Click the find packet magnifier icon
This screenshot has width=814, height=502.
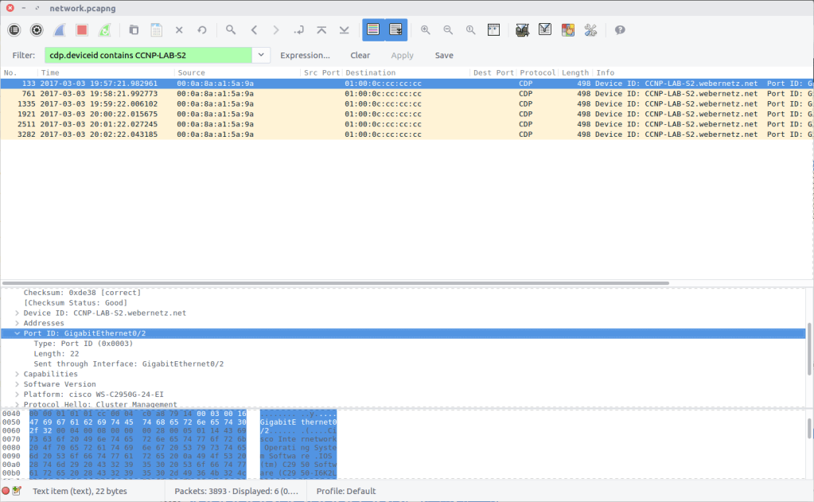point(231,30)
